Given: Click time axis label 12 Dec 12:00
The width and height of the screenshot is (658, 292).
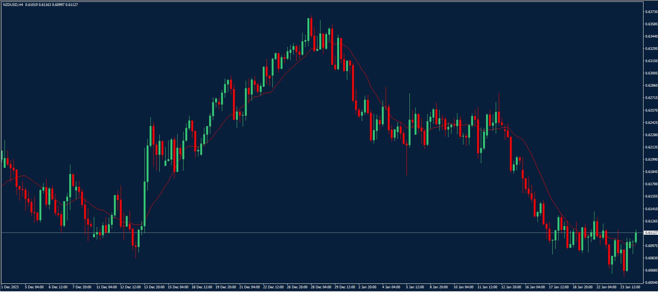Looking at the screenshot, I should coord(130,287).
